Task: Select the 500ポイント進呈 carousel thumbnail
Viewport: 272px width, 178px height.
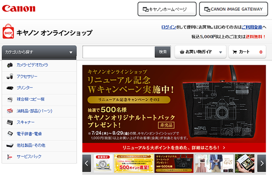Action: (x=134, y=164)
